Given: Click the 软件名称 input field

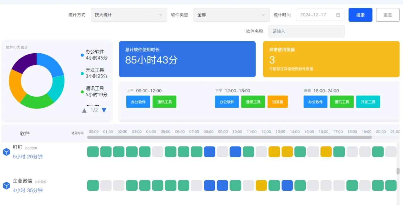Looking at the screenshot, I should coord(306,31).
